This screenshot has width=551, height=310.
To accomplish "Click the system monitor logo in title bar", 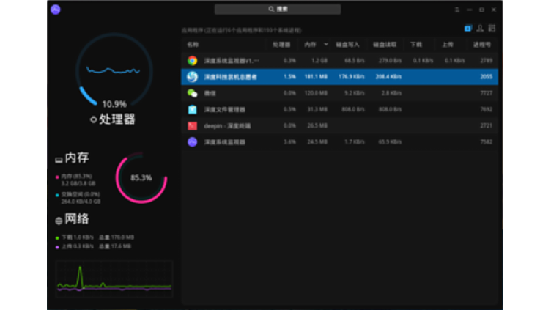I will 56,10.
